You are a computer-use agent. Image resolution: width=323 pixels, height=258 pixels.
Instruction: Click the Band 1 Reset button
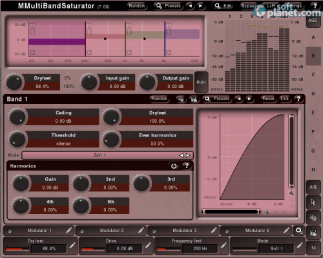[269, 99]
